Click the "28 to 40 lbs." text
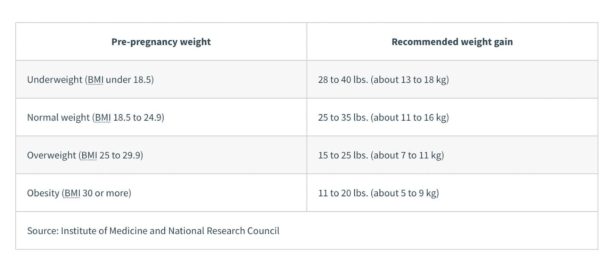The width and height of the screenshot is (610, 261). click(x=343, y=80)
